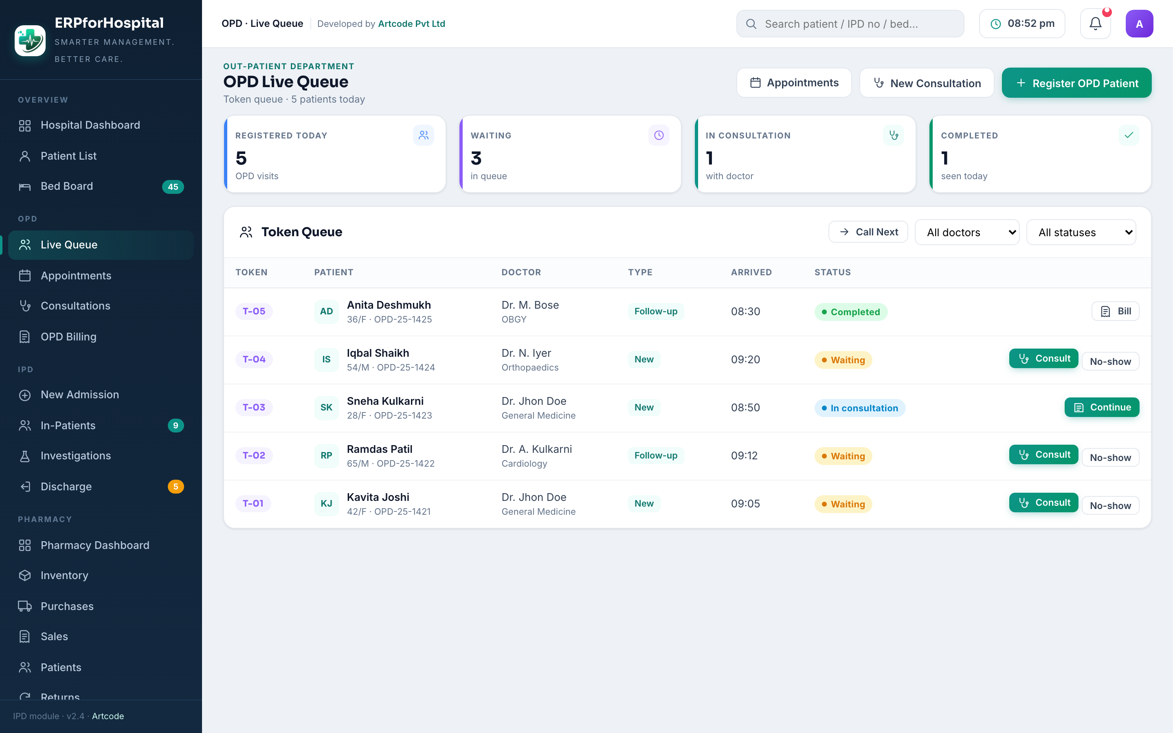Image resolution: width=1173 pixels, height=733 pixels.
Task: Mark Ramdas Patil as No-show
Action: pyautogui.click(x=1110, y=457)
